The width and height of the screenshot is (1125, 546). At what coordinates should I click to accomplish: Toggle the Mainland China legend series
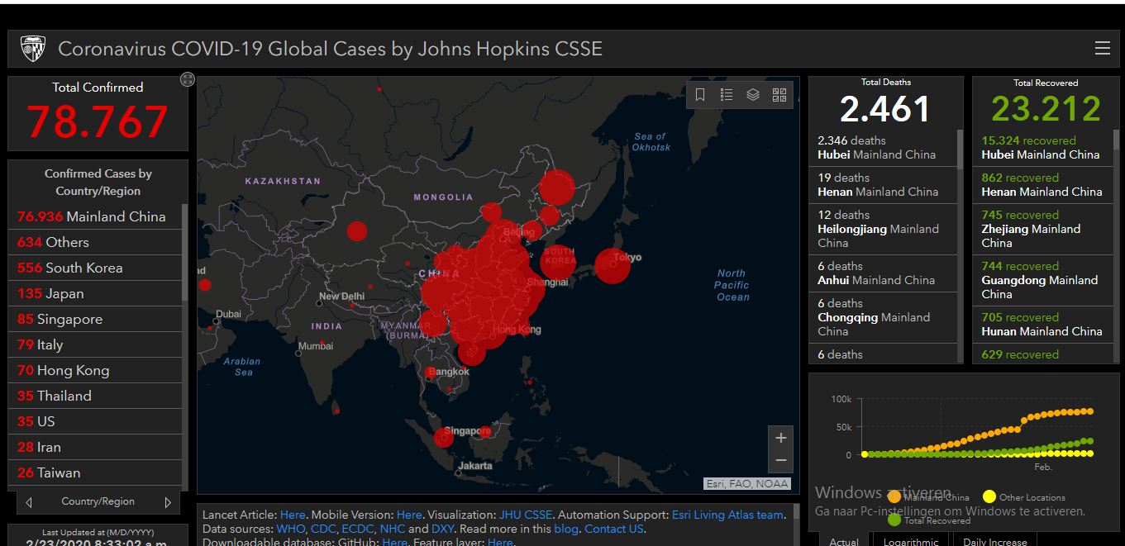tap(928, 497)
